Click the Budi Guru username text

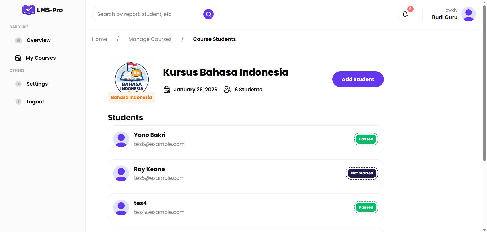coord(445,17)
